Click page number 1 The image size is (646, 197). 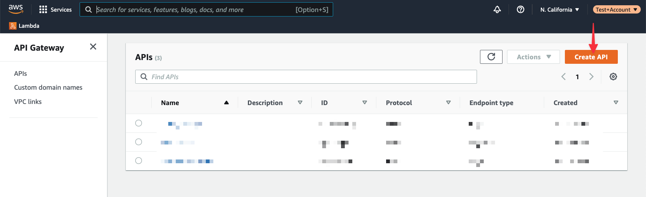pyautogui.click(x=577, y=77)
